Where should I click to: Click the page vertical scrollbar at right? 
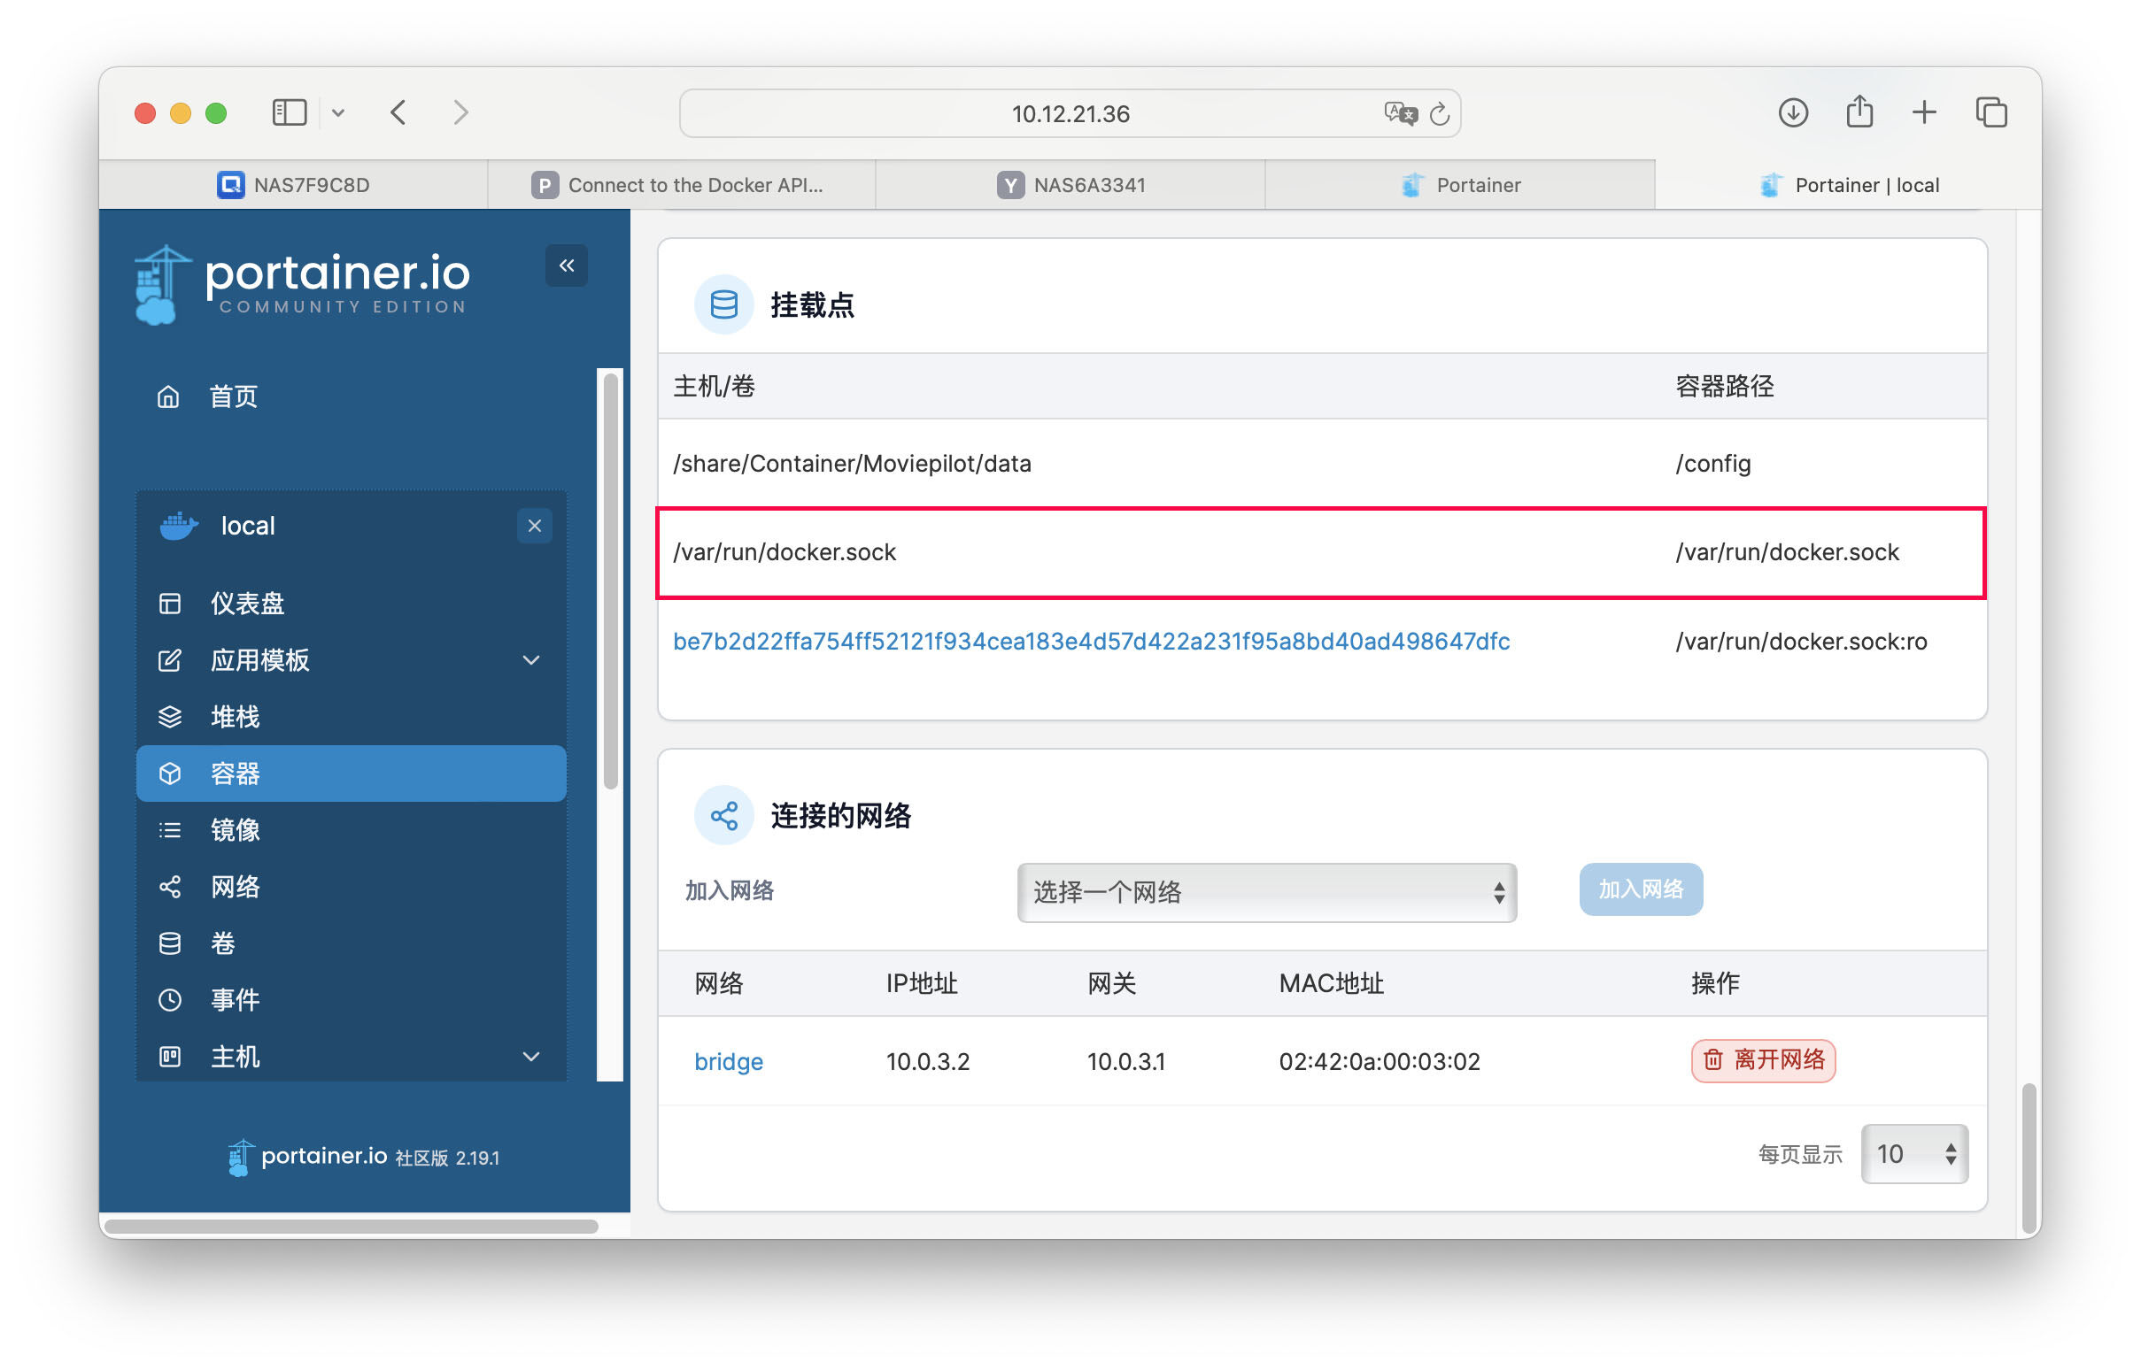tap(2028, 1157)
